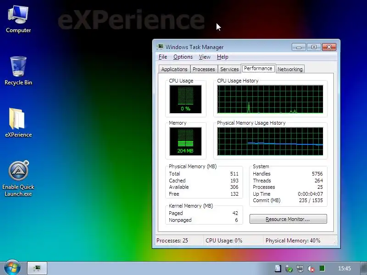
Task: Click the Task Manager title text
Action: (x=195, y=47)
